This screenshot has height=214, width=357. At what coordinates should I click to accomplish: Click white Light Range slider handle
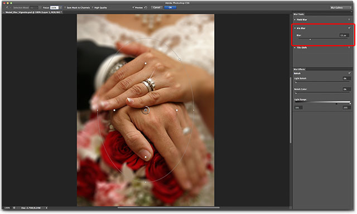pyautogui.click(x=350, y=104)
